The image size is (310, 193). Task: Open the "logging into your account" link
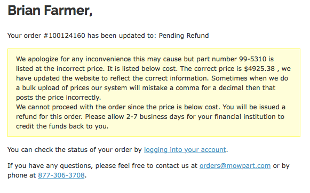pos(185,150)
